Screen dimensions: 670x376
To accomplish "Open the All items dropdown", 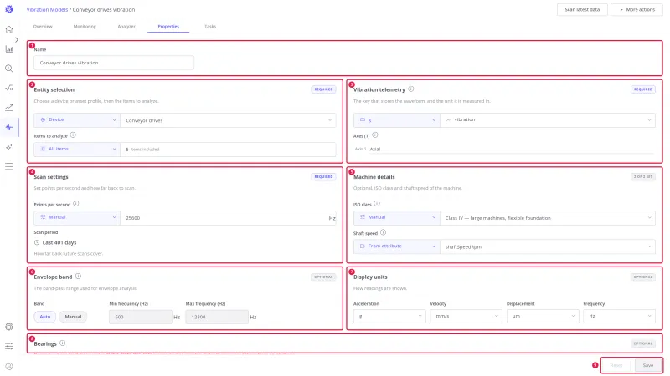I will (77, 150).
